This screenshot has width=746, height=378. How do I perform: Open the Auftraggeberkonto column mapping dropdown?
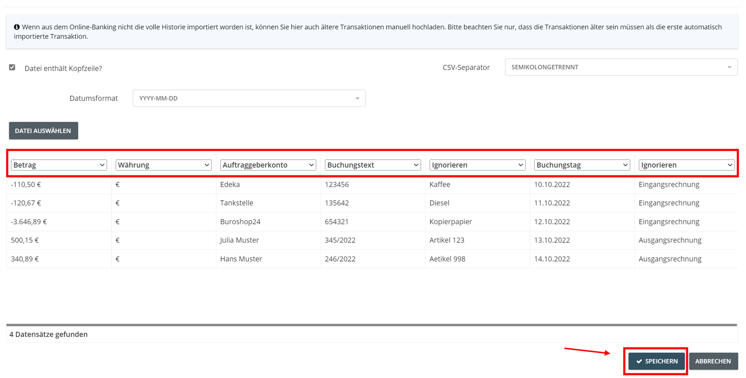click(268, 165)
